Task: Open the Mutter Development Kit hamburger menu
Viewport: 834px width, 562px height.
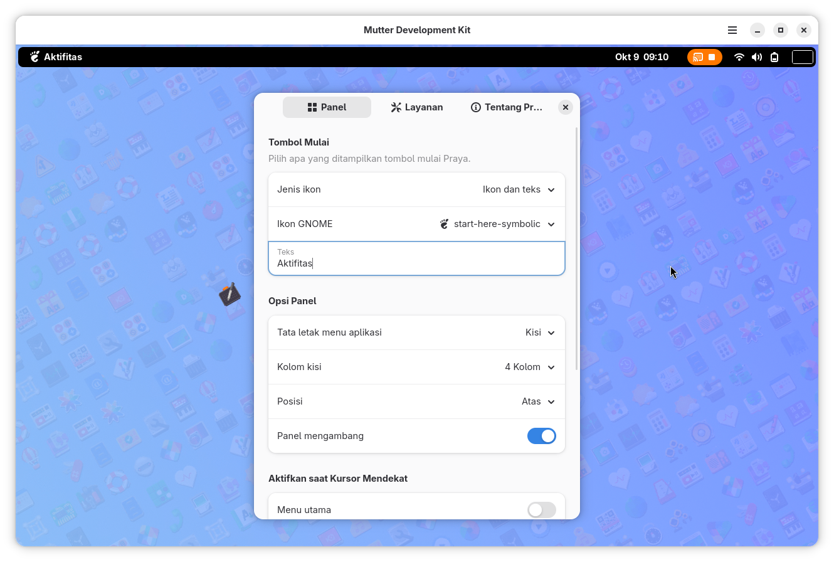Action: click(x=732, y=30)
